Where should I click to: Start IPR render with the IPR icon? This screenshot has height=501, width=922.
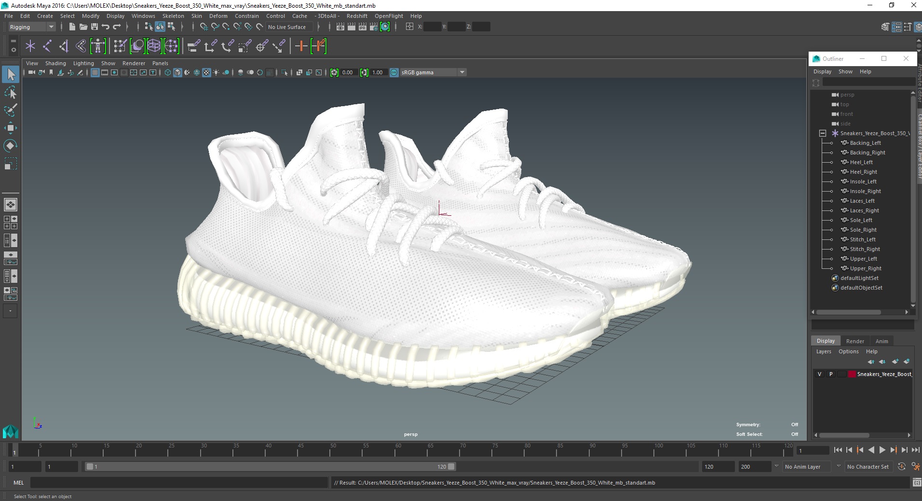click(x=363, y=27)
